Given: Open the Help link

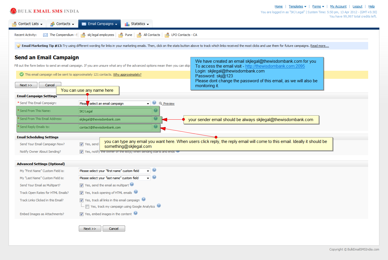Looking at the screenshot, I should pos(372,6).
